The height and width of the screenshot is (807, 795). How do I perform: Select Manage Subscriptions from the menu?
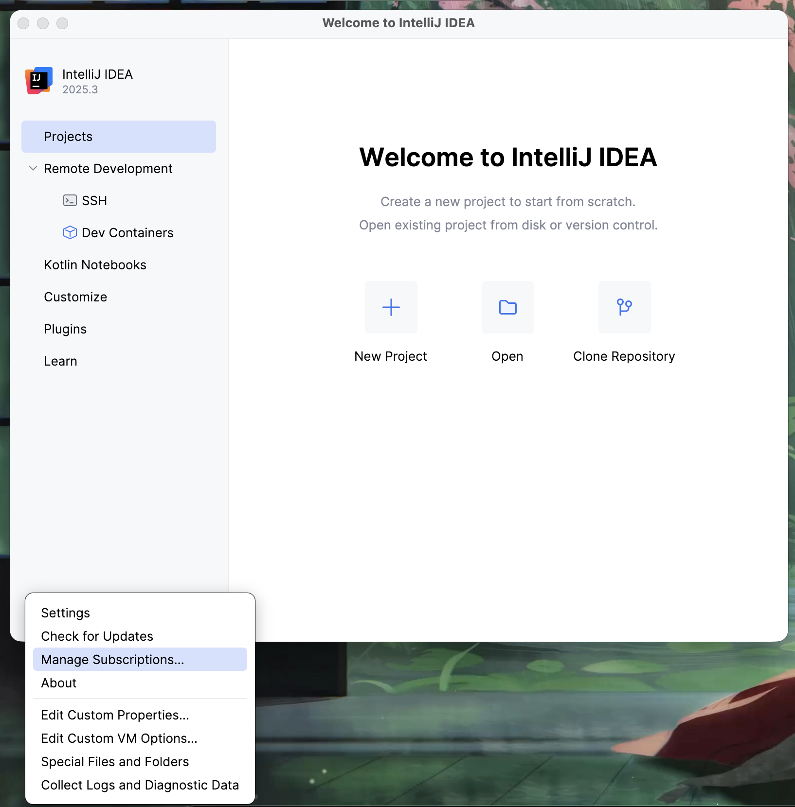click(112, 660)
